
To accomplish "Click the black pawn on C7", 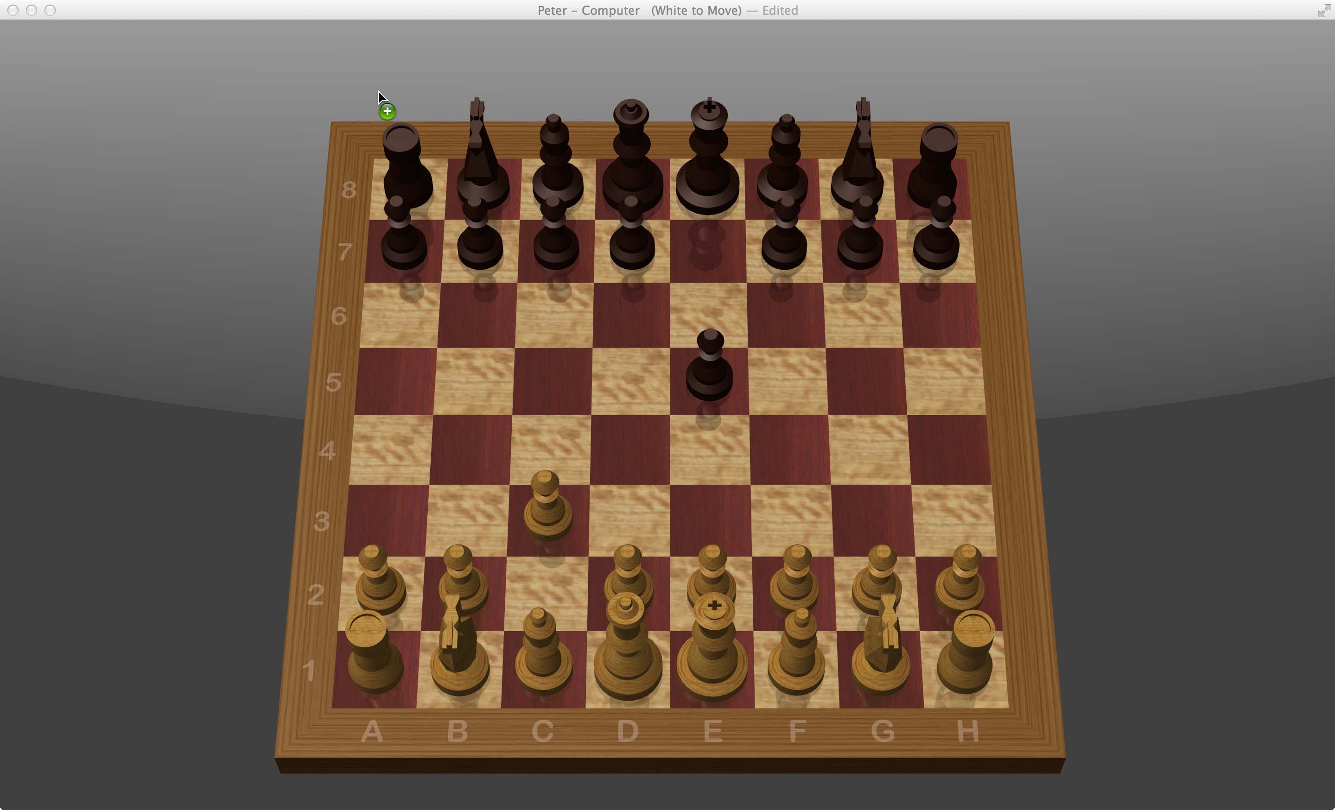I will (556, 234).
